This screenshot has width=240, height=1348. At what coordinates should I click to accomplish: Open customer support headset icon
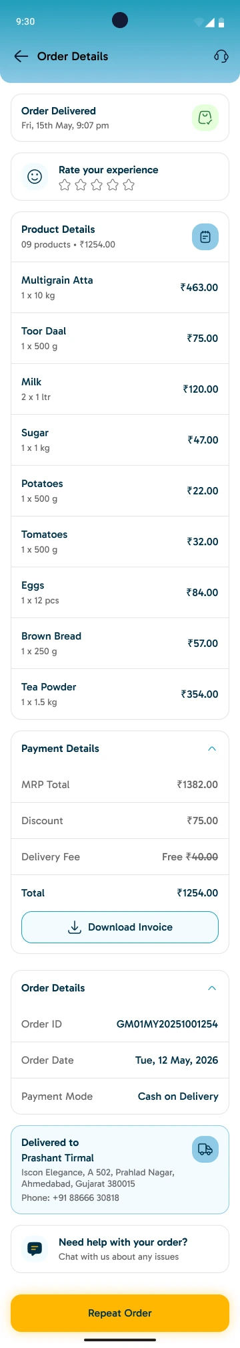pyautogui.click(x=221, y=56)
